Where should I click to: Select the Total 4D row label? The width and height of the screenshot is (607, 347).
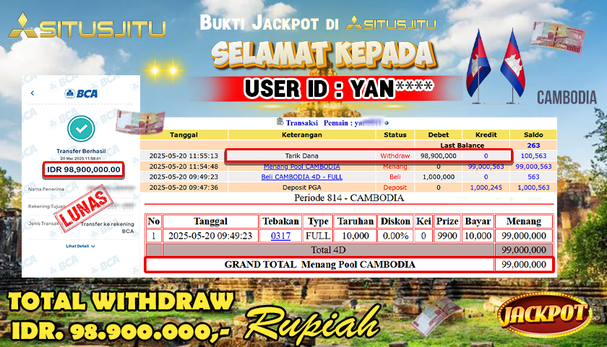coord(328,250)
